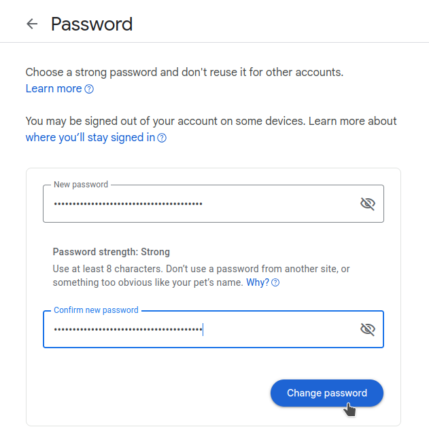Open the where you'll stay signed in link
Viewport: 429px width, 446px height.
point(90,138)
